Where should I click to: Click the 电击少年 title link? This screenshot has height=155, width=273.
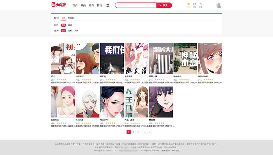104,120
